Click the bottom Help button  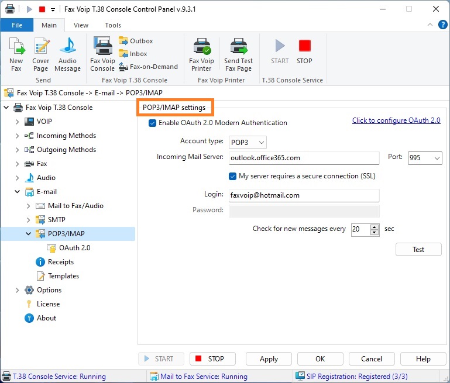pos(423,358)
